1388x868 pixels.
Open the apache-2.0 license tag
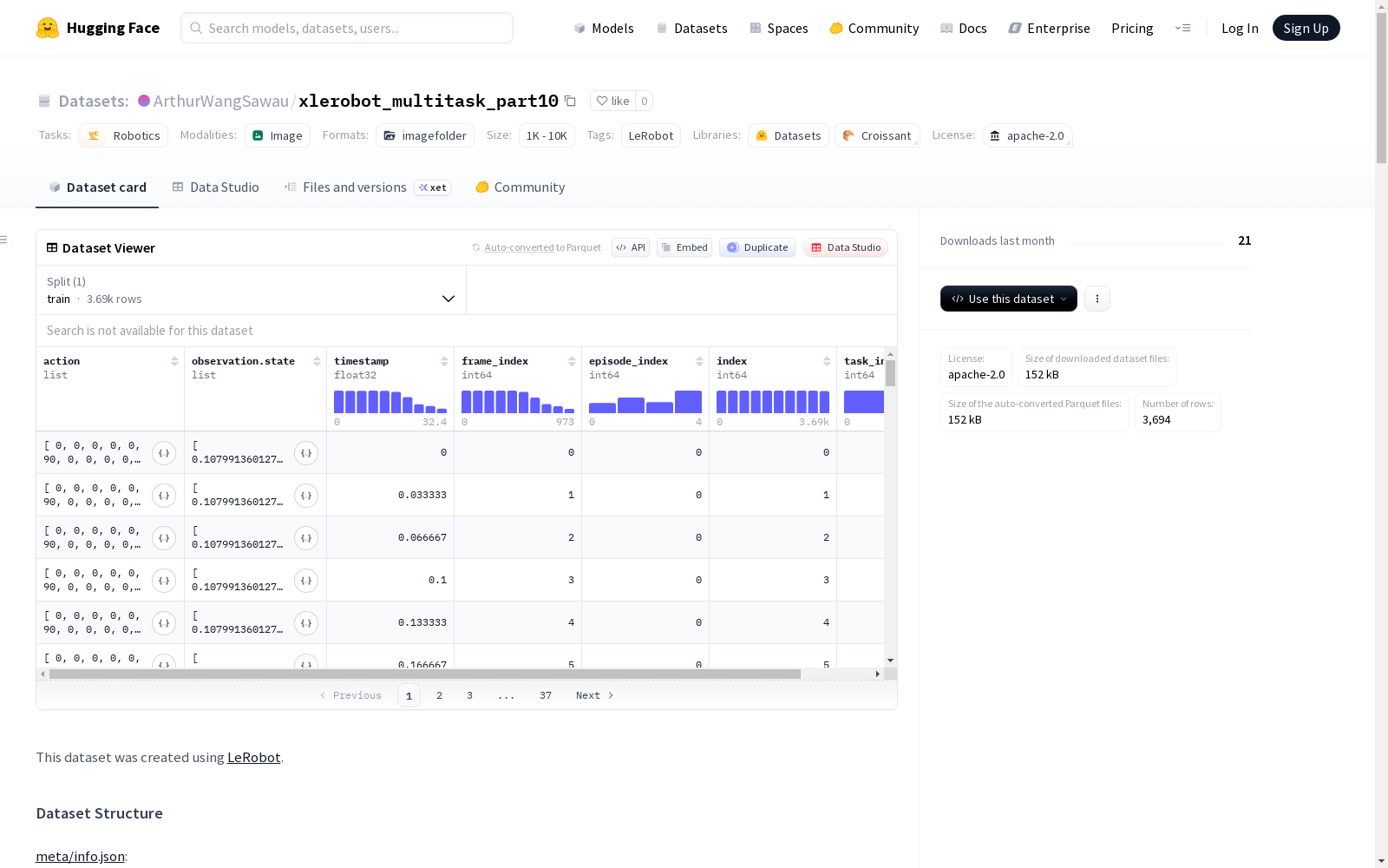tap(1027, 135)
